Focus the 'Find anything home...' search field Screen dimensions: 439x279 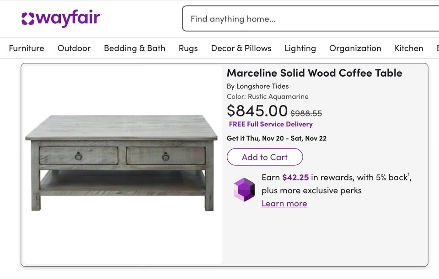coord(311,19)
